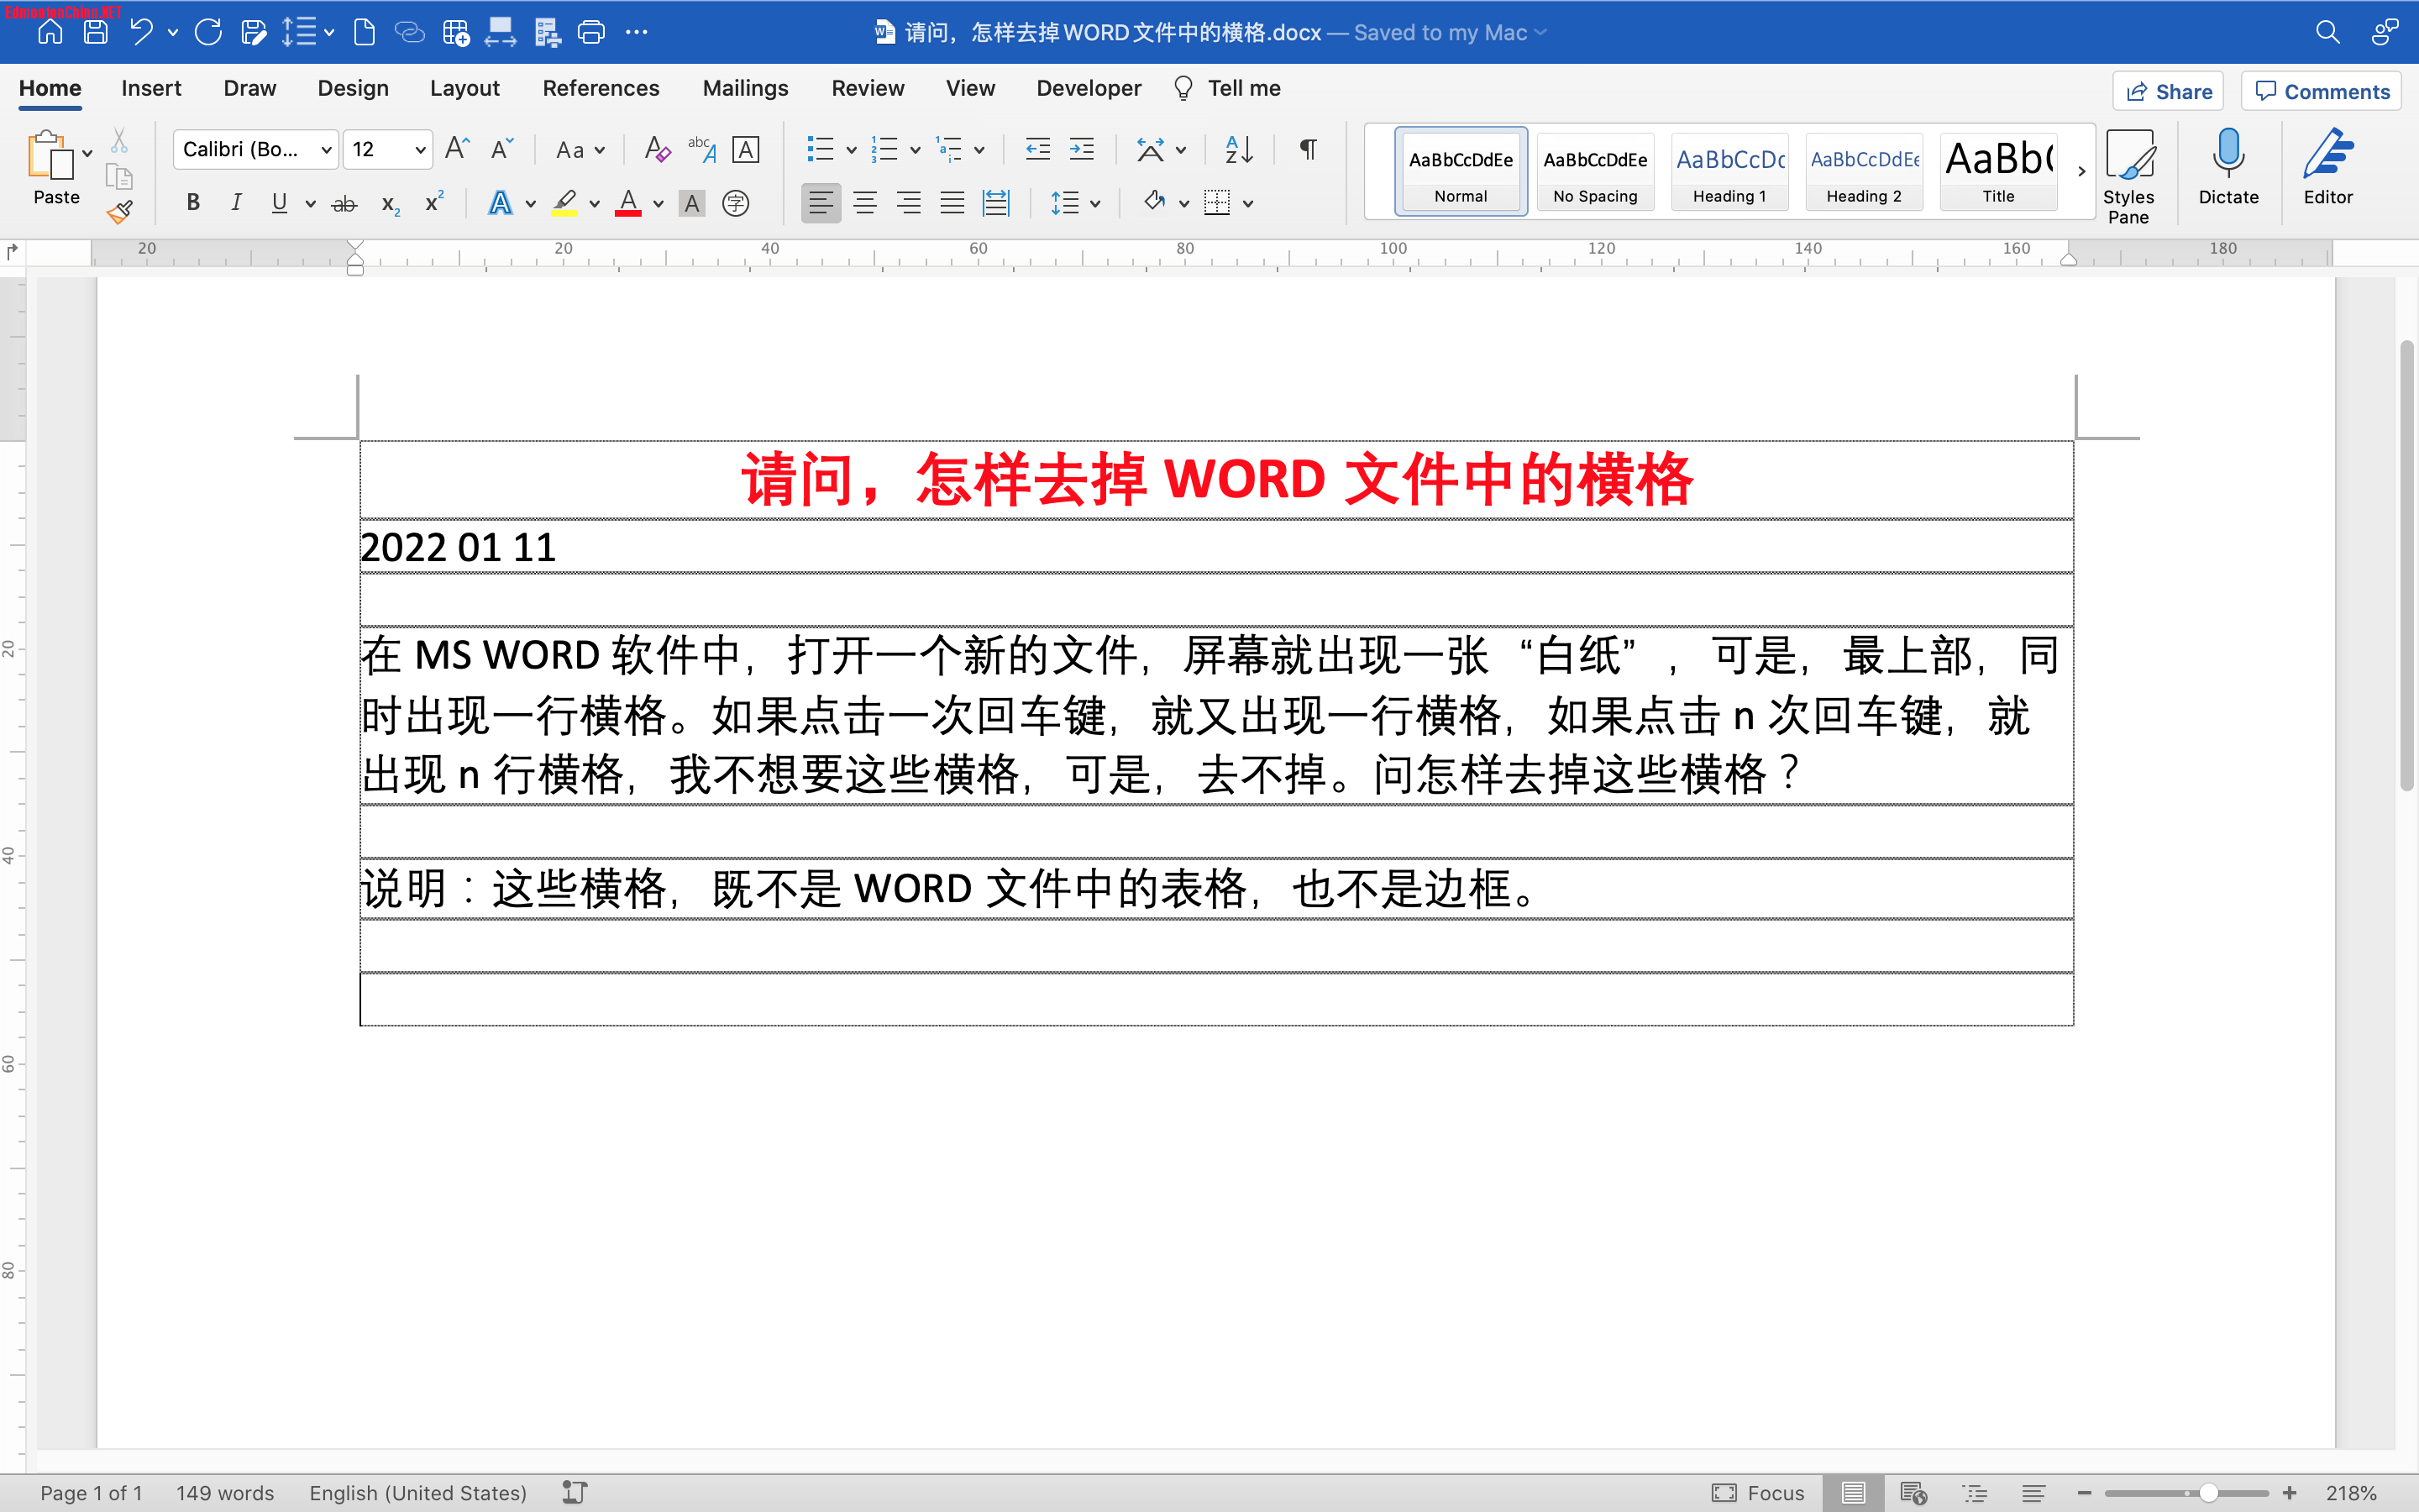Increase font size with larger A icon
Screen dimensions: 2419x1512
click(x=457, y=149)
